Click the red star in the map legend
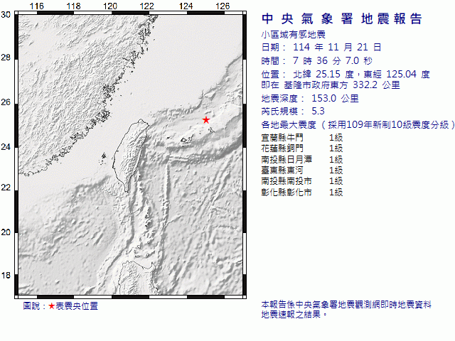 coord(52,306)
